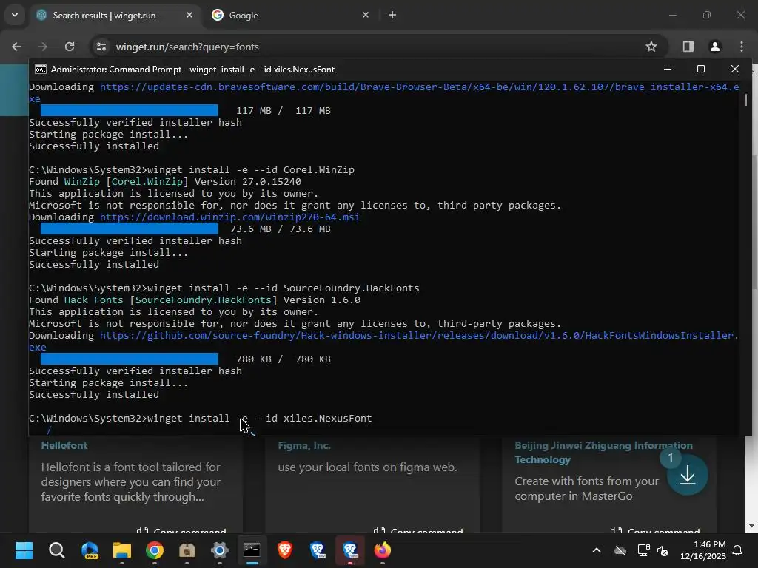Open Chrome's three-dot menu
Image resolution: width=758 pixels, height=568 pixels.
[x=742, y=47]
